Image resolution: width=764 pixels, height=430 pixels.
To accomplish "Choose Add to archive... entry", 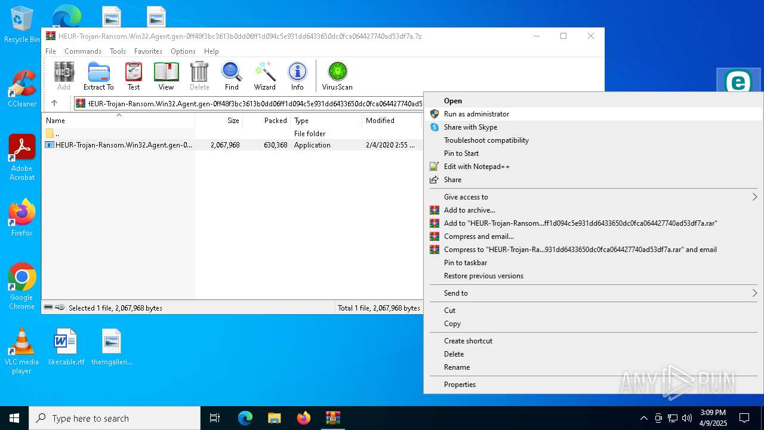I will click(594, 210).
